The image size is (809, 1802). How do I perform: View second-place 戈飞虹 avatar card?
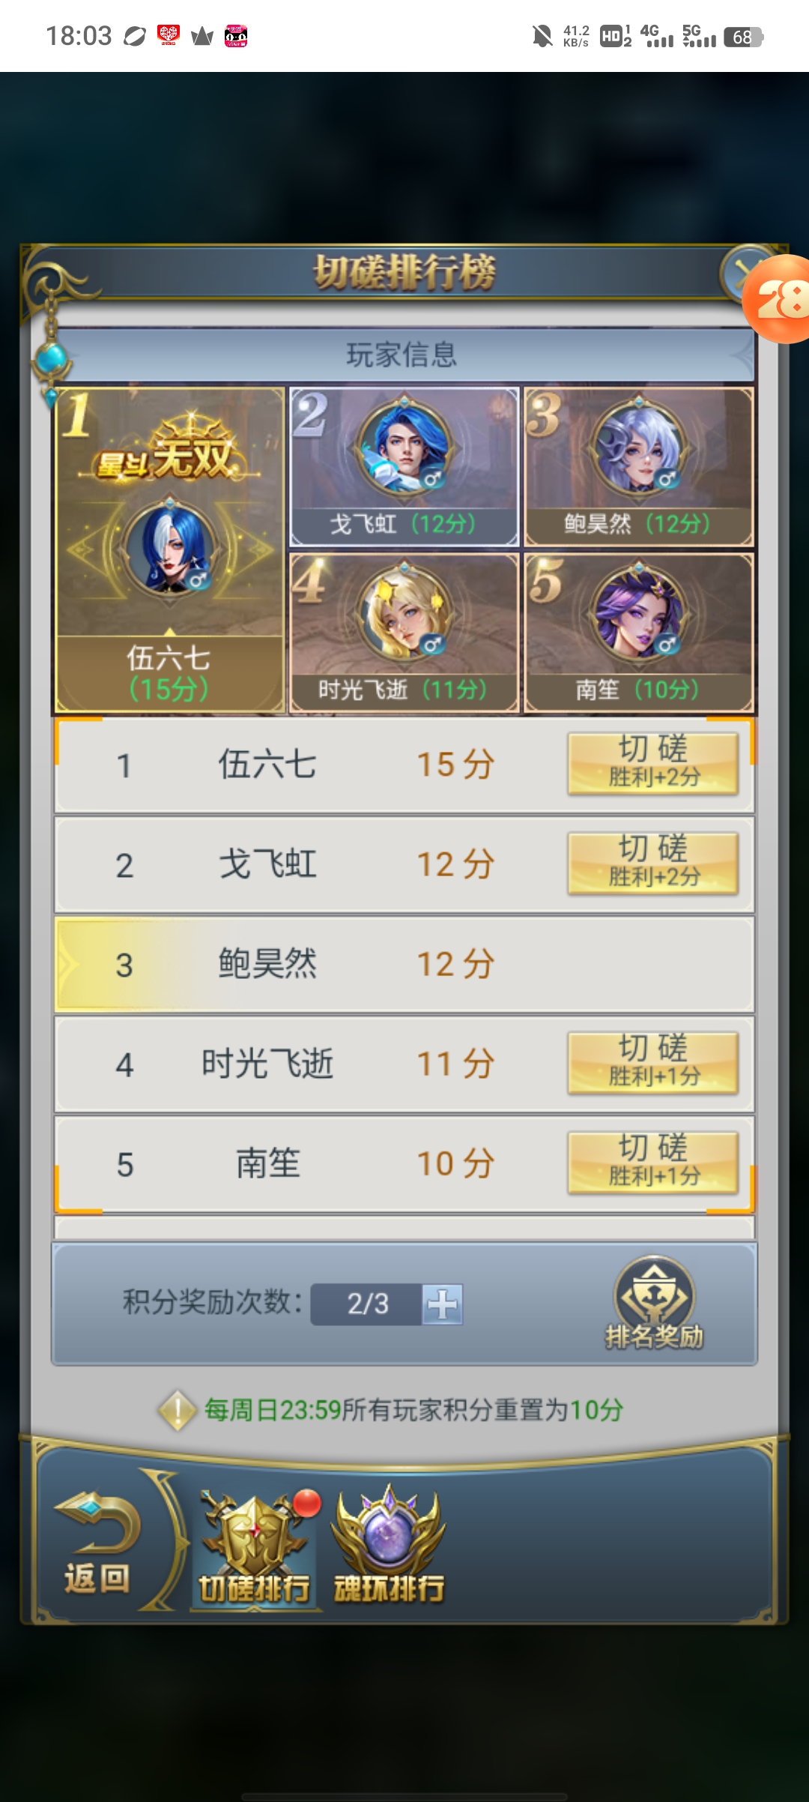click(404, 466)
